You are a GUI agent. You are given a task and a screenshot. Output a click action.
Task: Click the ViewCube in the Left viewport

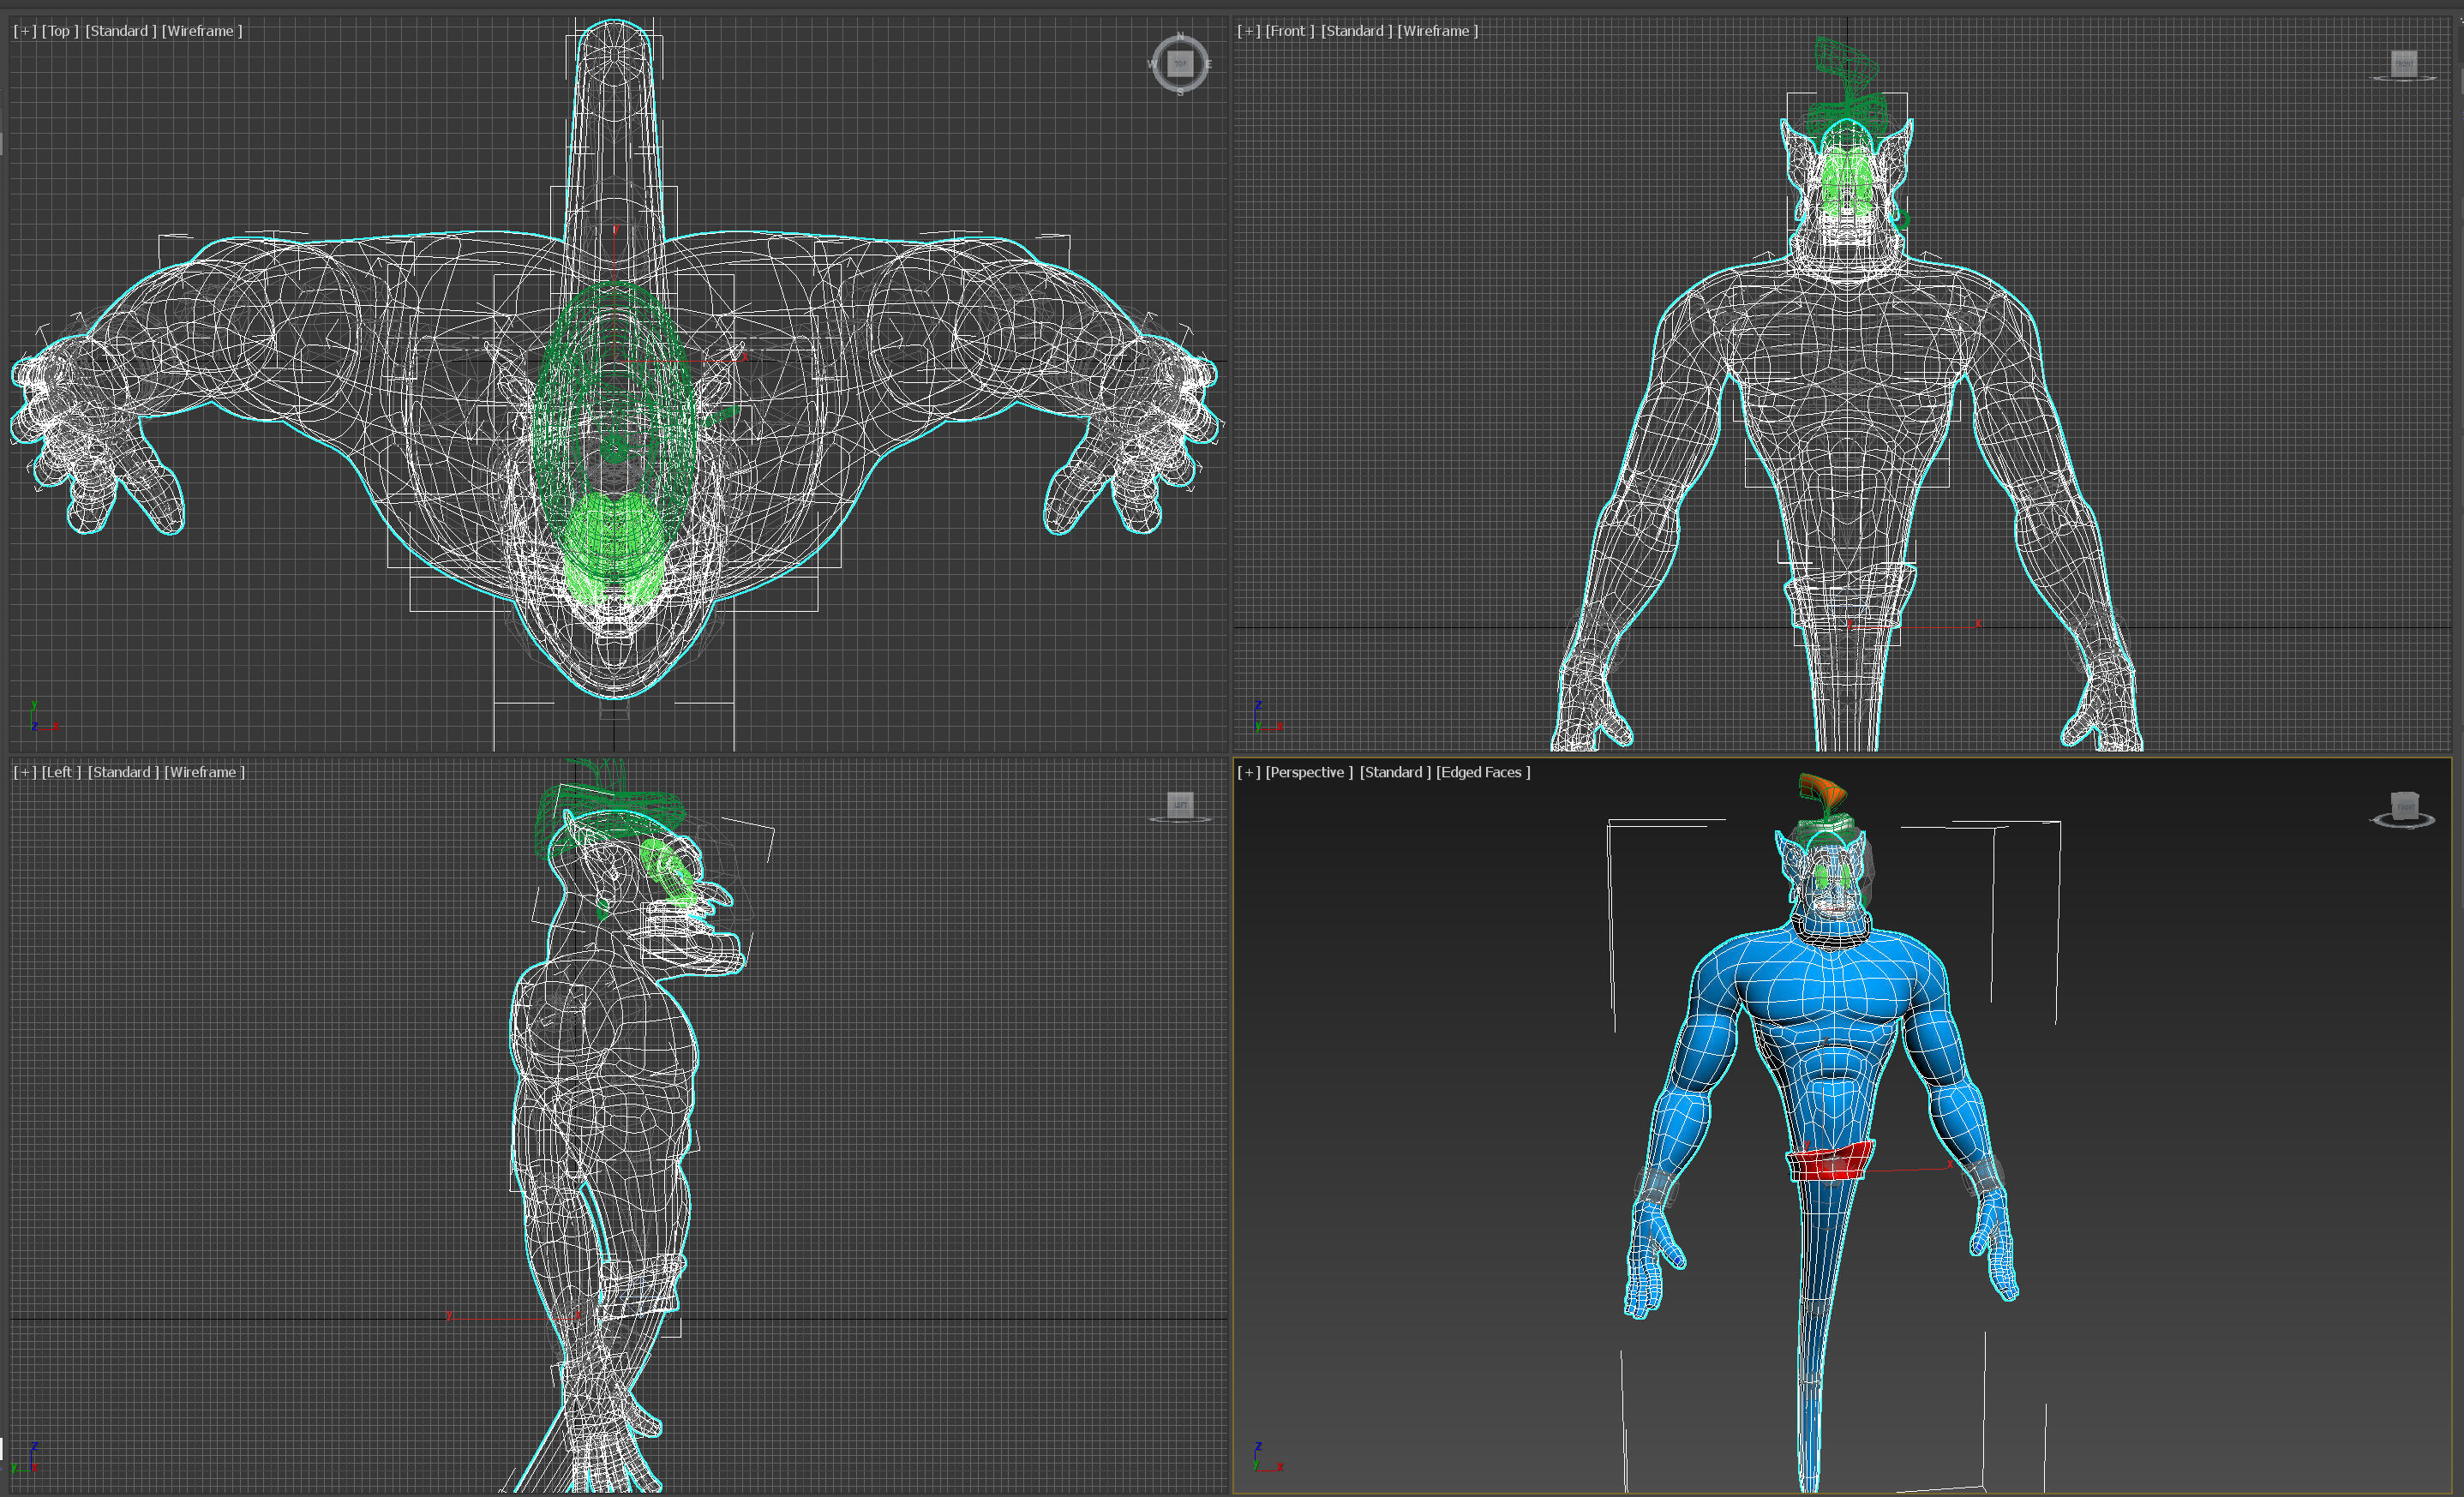point(1180,804)
